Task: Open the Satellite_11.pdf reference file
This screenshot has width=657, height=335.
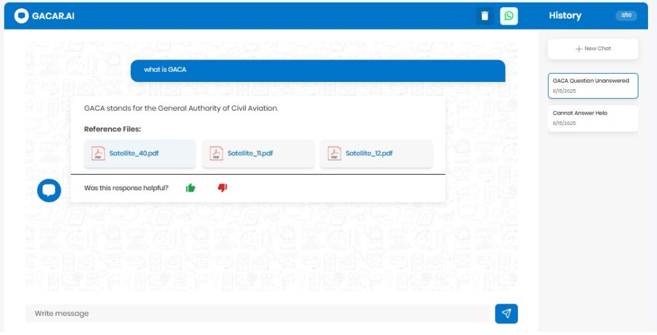Action: pos(250,154)
